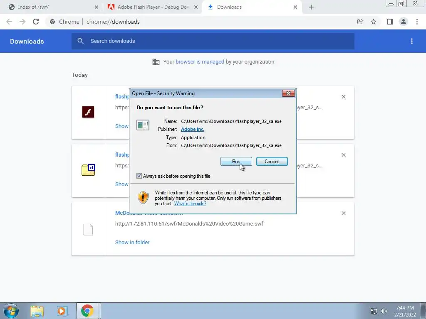The width and height of the screenshot is (426, 319).
Task: Close the Index of /swf/ tab
Action: [97, 7]
